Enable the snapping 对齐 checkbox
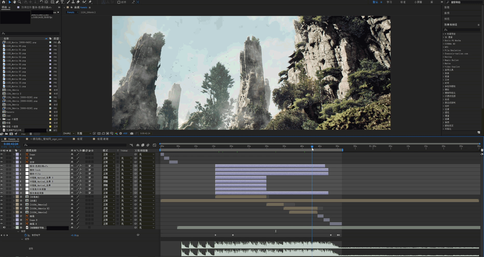This screenshot has height=257, width=484. pyautogui.click(x=119, y=2)
